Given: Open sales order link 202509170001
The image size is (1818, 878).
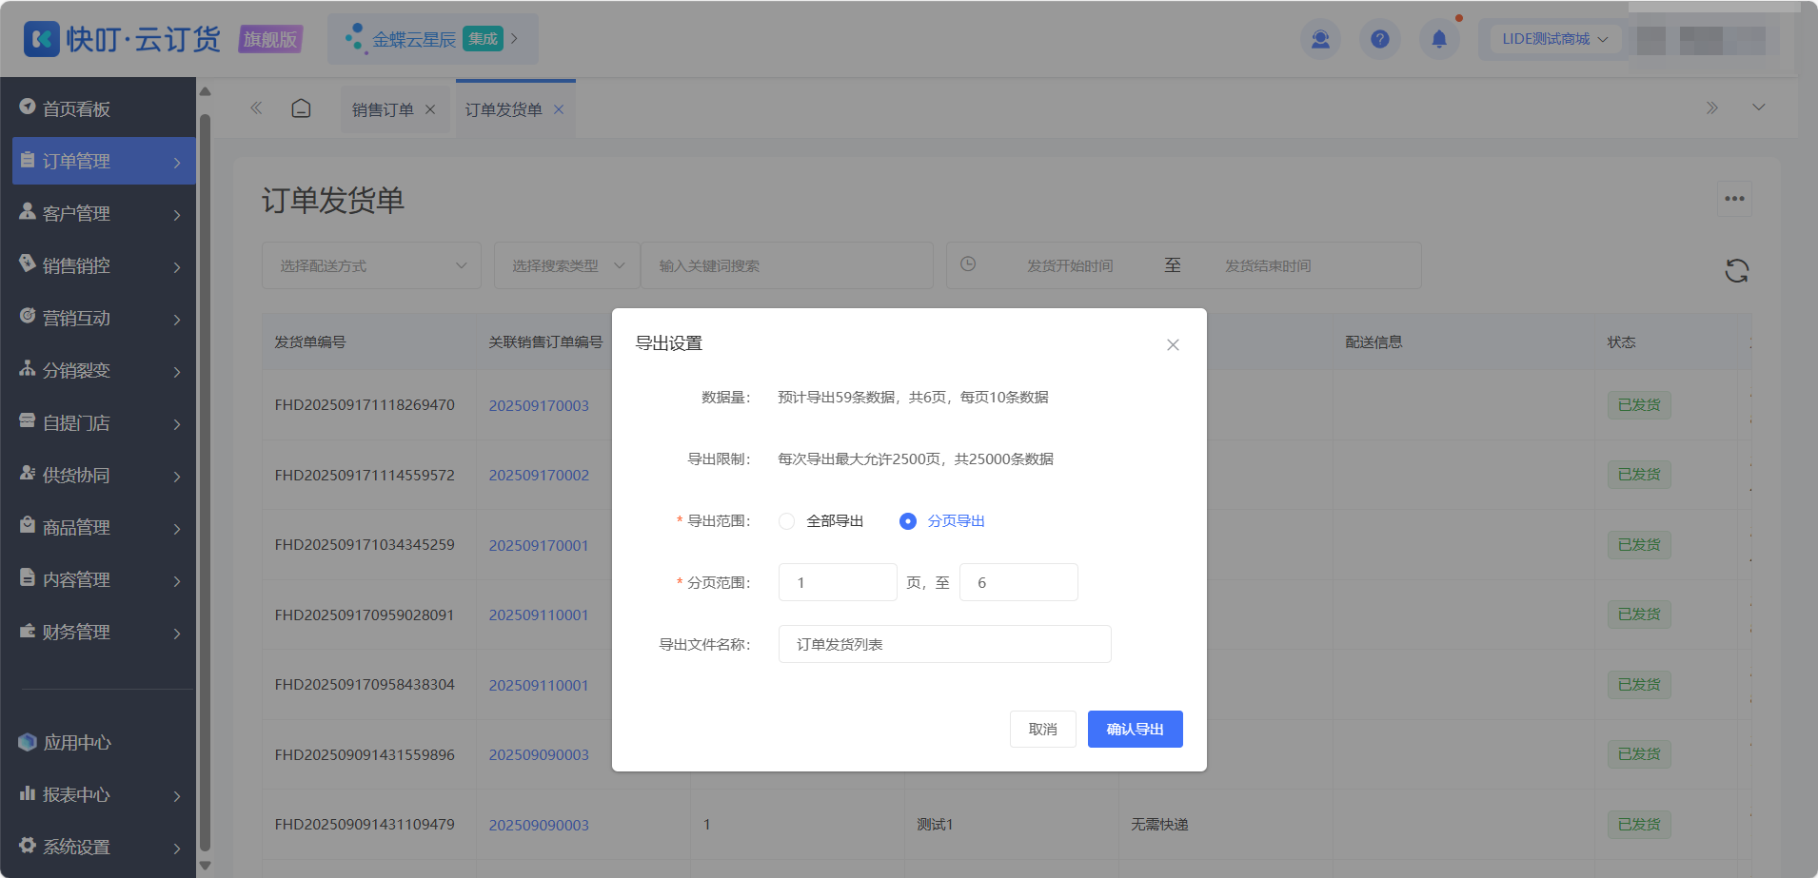Looking at the screenshot, I should 539,545.
